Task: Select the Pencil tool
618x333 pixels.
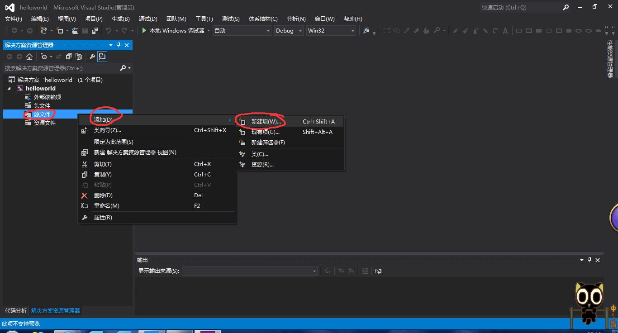Action: 456,31
